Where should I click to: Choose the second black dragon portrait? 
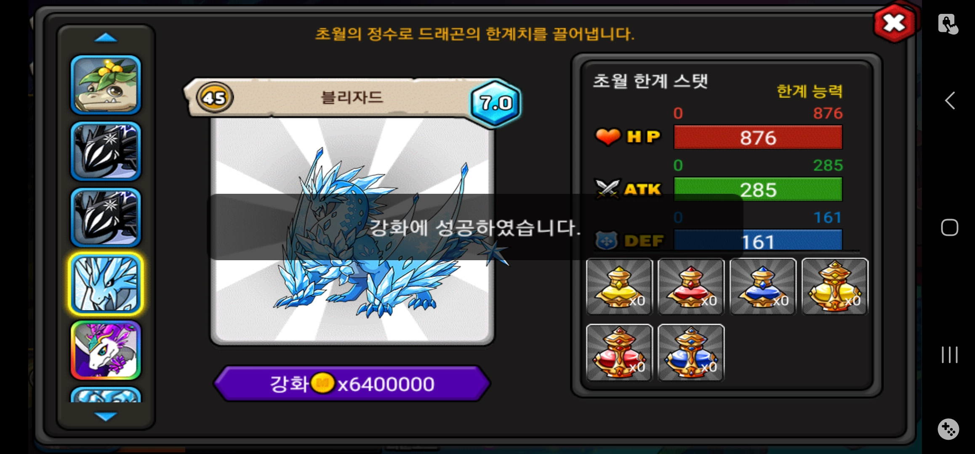(x=106, y=217)
